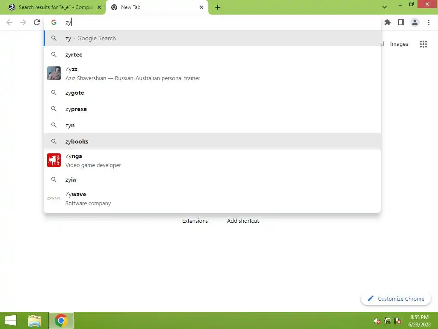Choose the zy - Google Search suggestion

pos(212,38)
